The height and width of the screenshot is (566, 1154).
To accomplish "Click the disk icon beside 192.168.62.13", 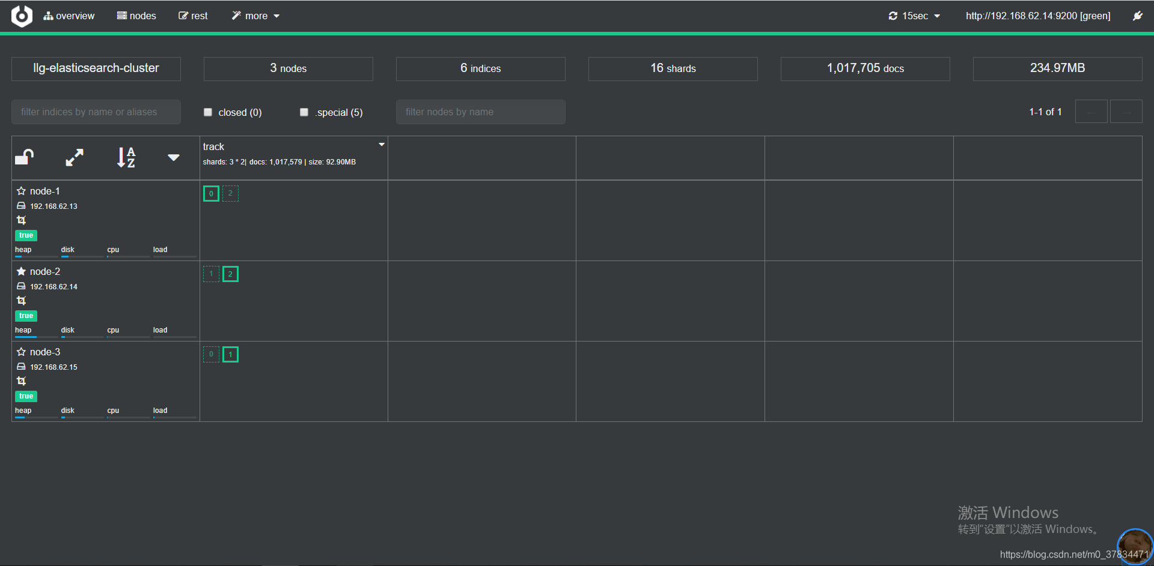I will (x=21, y=206).
